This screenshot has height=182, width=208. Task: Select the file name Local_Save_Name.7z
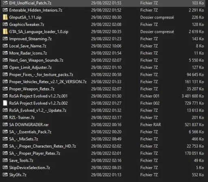coord(28,46)
